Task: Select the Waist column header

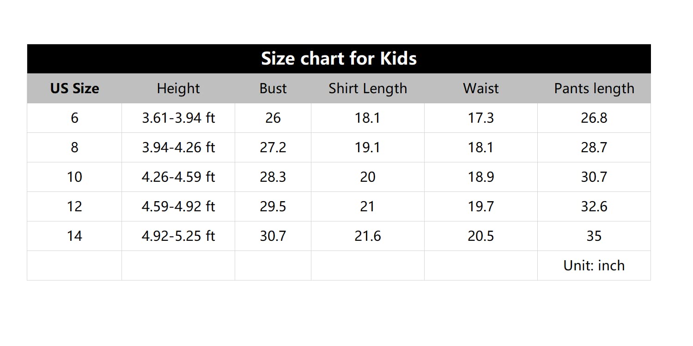Action: coord(481,89)
